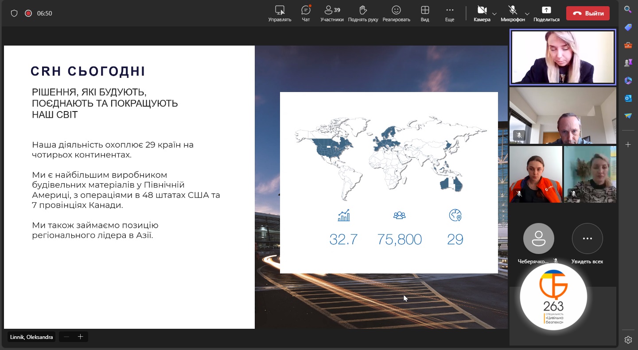Click the muted mic icon on man's tile
Image resolution: width=638 pixels, height=350 pixels.
pos(519,135)
